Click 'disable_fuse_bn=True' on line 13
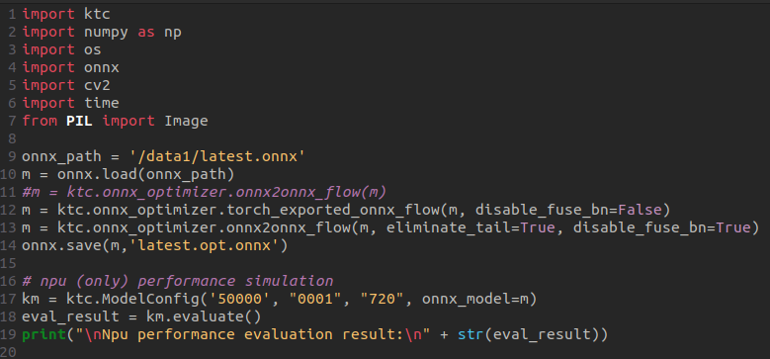This screenshot has width=770, height=359. pyautogui.click(x=657, y=227)
